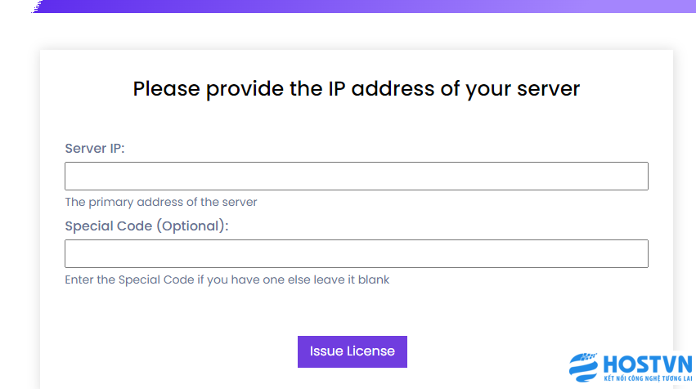Viewport: 696px width, 389px height.
Task: Focus the Special Code input field
Action: click(357, 253)
